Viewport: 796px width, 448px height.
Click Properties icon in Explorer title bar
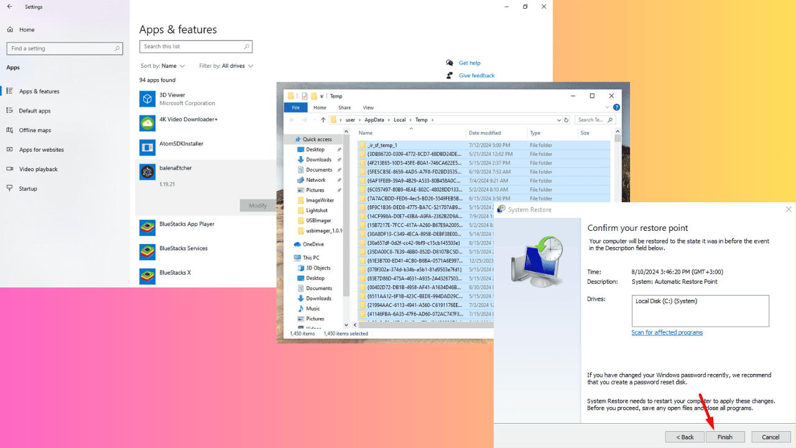[x=305, y=96]
